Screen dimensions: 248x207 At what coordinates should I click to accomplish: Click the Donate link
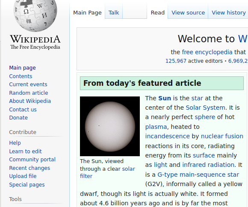click(x=18, y=118)
